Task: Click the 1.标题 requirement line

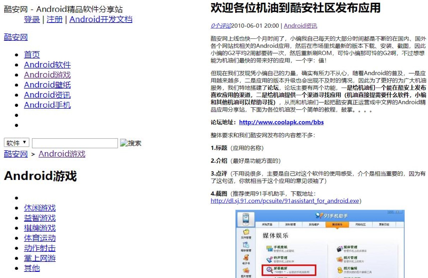Action: tap(237, 148)
